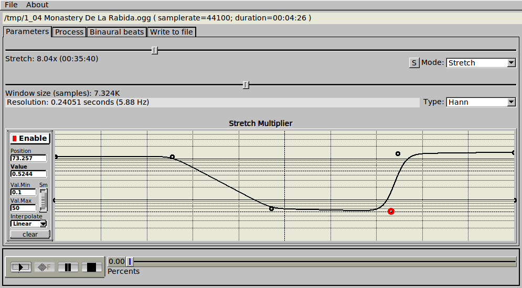Select the lowest black envelope point at curve bottom

click(271, 208)
